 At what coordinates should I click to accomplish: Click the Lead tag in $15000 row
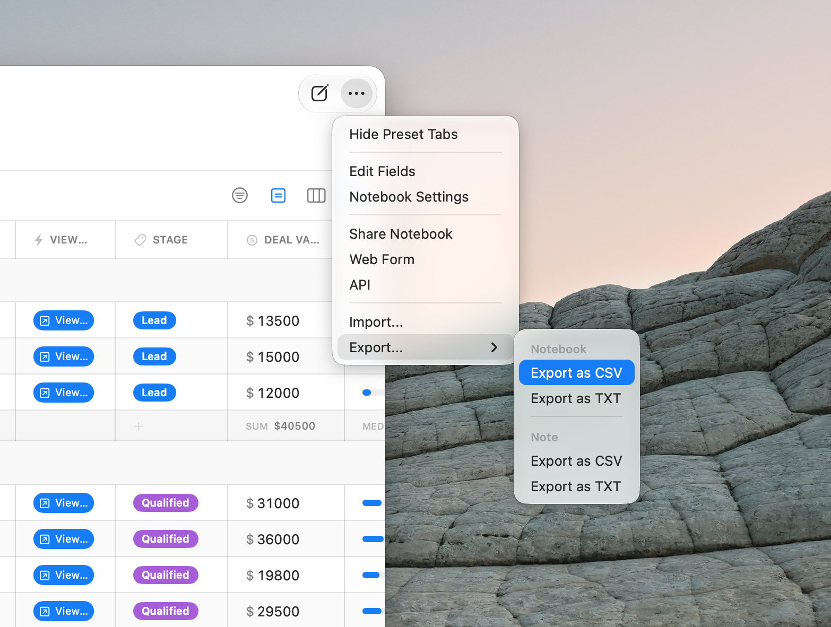point(154,356)
